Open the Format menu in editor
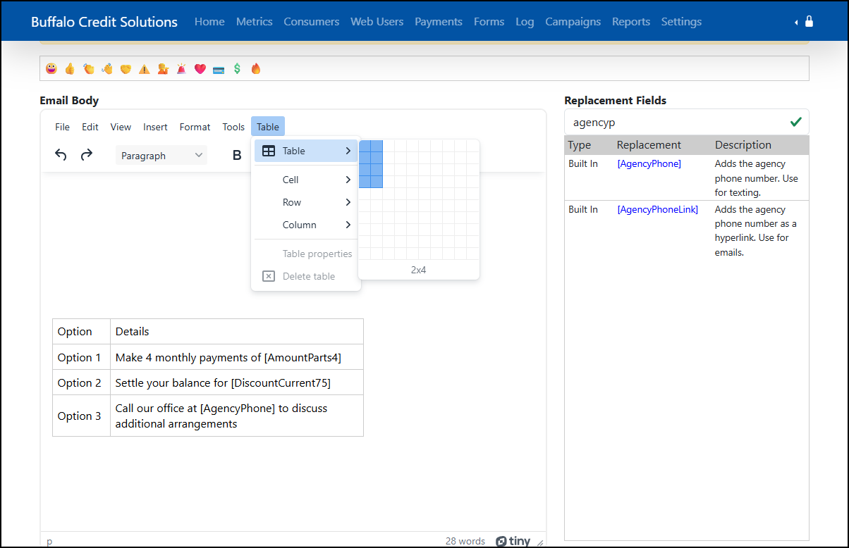The height and width of the screenshot is (548, 849). 195,127
